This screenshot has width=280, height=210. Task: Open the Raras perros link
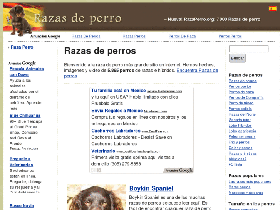coord(240,187)
